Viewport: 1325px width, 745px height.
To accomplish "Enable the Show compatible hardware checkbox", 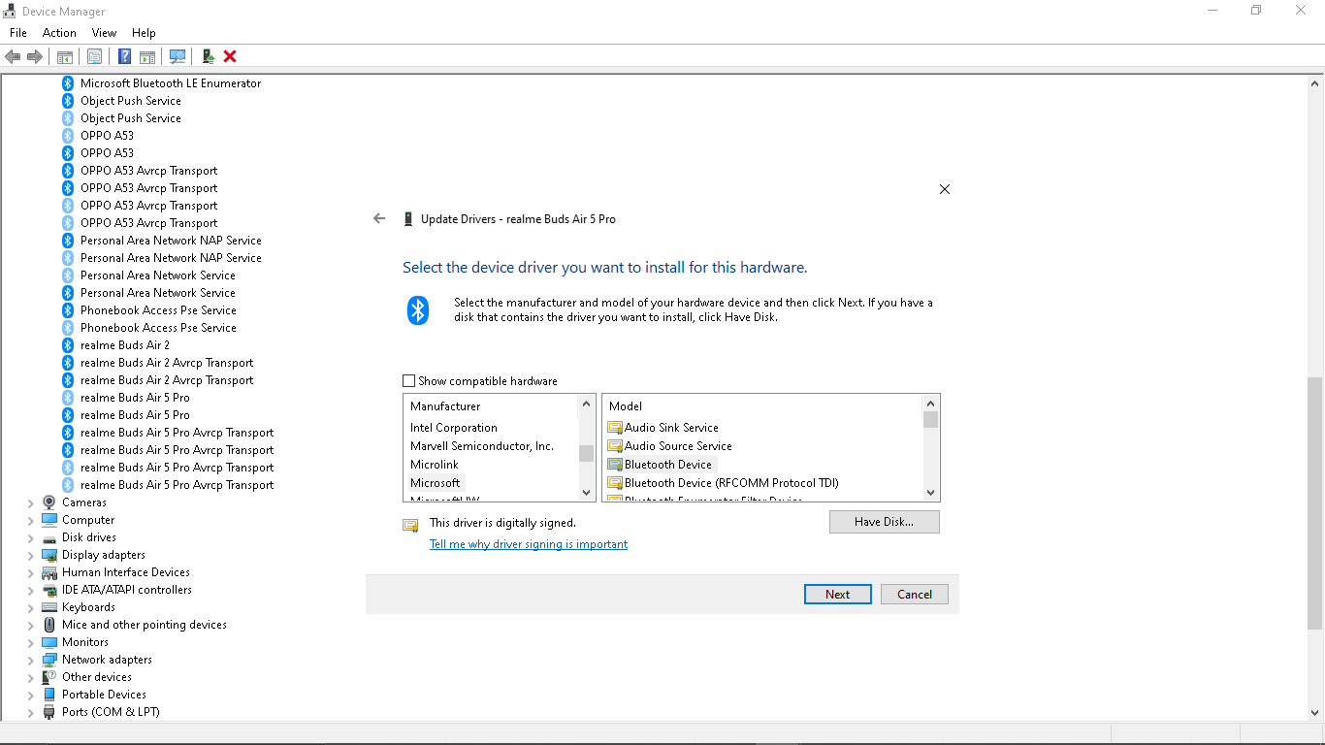I will [408, 380].
